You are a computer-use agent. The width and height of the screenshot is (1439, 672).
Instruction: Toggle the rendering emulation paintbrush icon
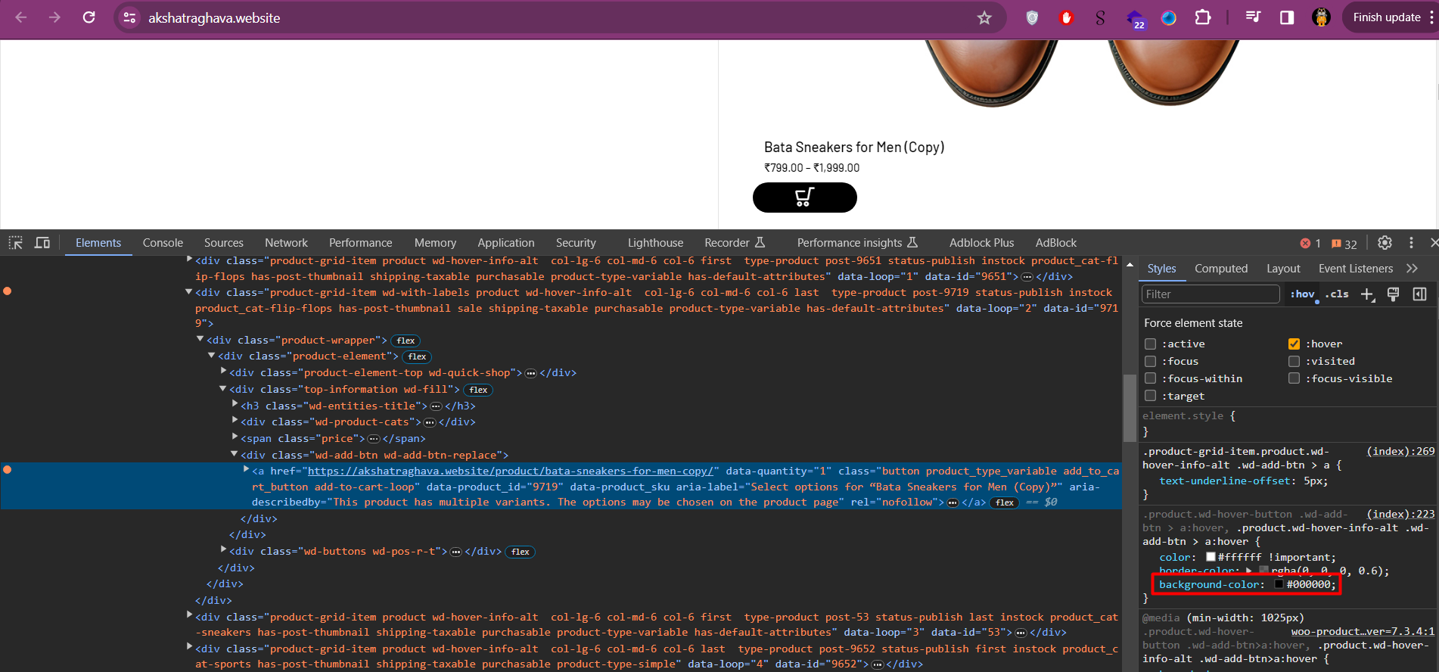pos(1393,294)
